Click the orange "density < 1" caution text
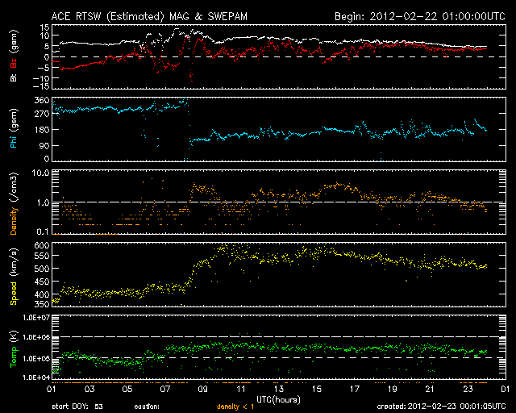The image size is (516, 413). (235, 407)
